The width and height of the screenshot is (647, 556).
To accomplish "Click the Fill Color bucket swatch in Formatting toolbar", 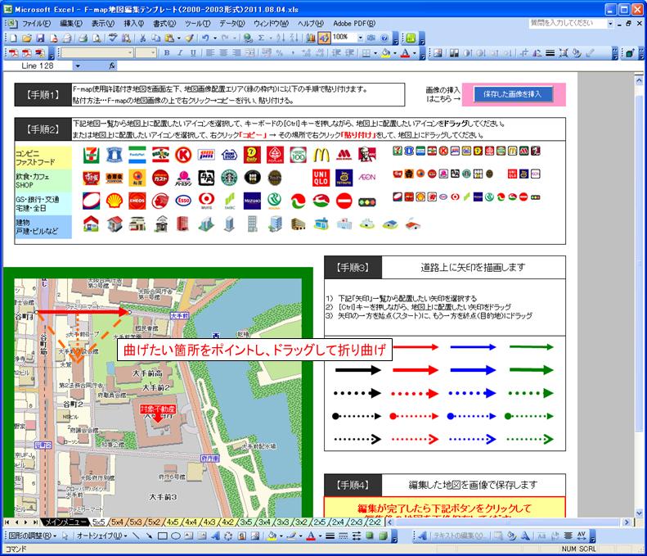I will pyautogui.click(x=386, y=53).
